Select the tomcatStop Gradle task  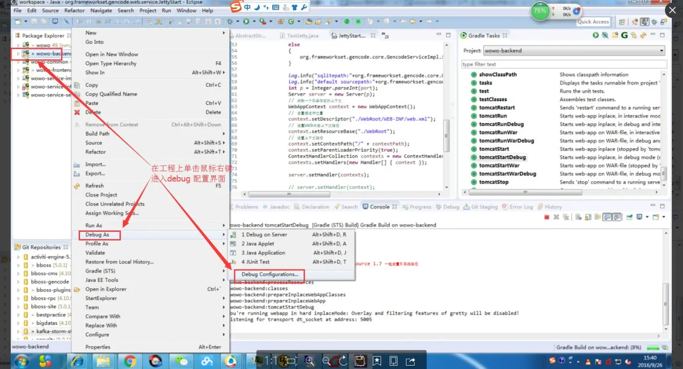tap(493, 182)
